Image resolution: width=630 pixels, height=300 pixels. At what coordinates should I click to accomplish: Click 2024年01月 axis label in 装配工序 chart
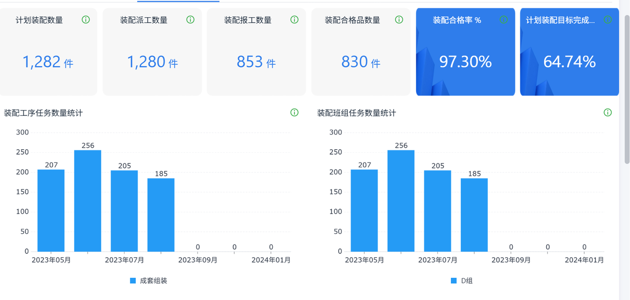(271, 260)
